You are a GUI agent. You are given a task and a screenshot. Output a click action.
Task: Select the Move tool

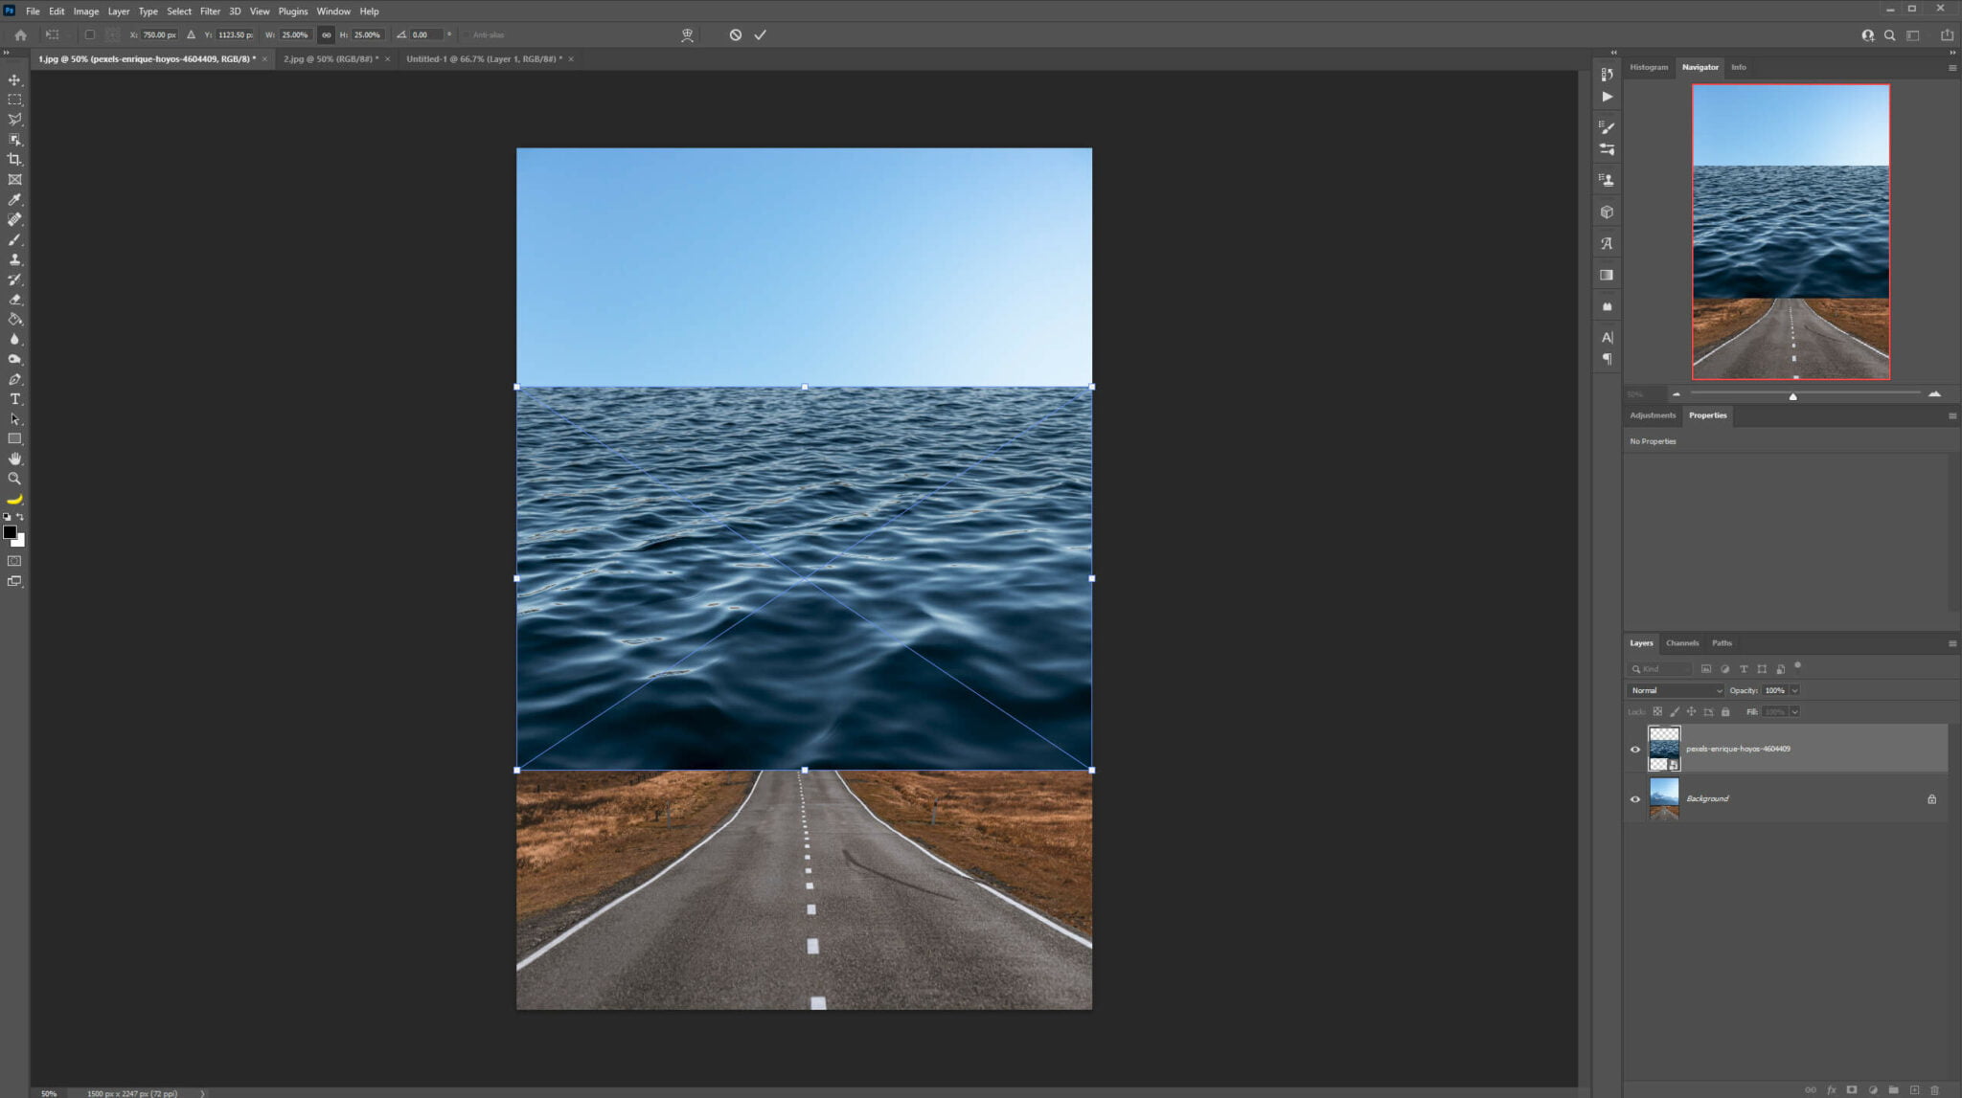15,80
